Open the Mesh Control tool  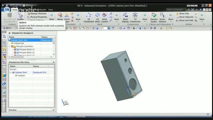point(105,18)
